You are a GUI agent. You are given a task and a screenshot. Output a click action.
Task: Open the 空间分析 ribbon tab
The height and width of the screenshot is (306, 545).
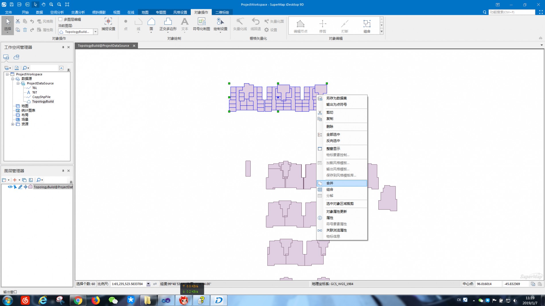(57, 12)
